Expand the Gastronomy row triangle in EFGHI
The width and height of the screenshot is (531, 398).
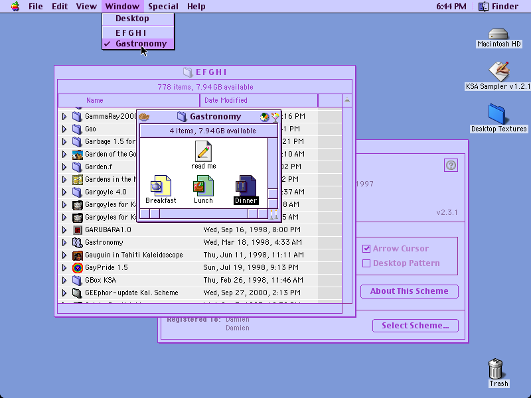coord(64,242)
